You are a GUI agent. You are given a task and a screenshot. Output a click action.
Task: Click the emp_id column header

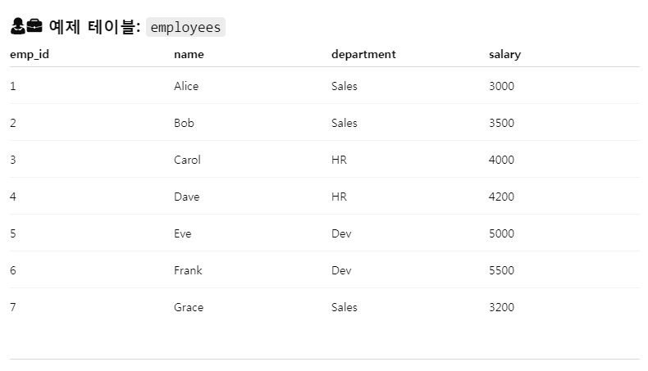[30, 55]
